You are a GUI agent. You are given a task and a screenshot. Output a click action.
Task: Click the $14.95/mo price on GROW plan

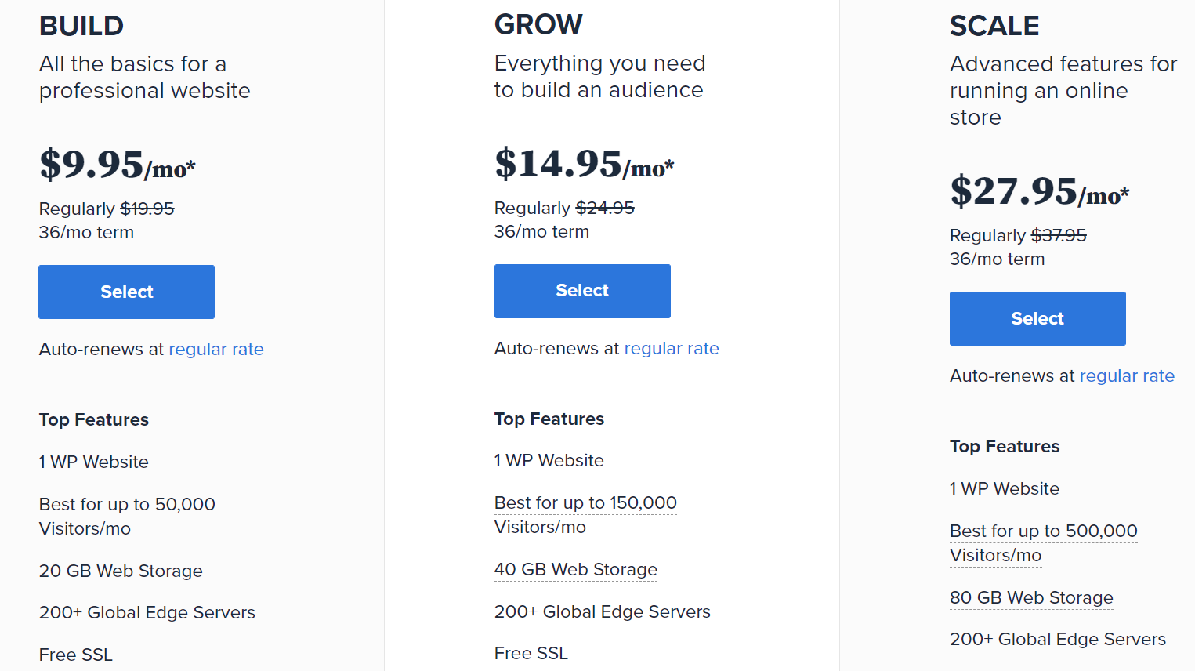583,165
